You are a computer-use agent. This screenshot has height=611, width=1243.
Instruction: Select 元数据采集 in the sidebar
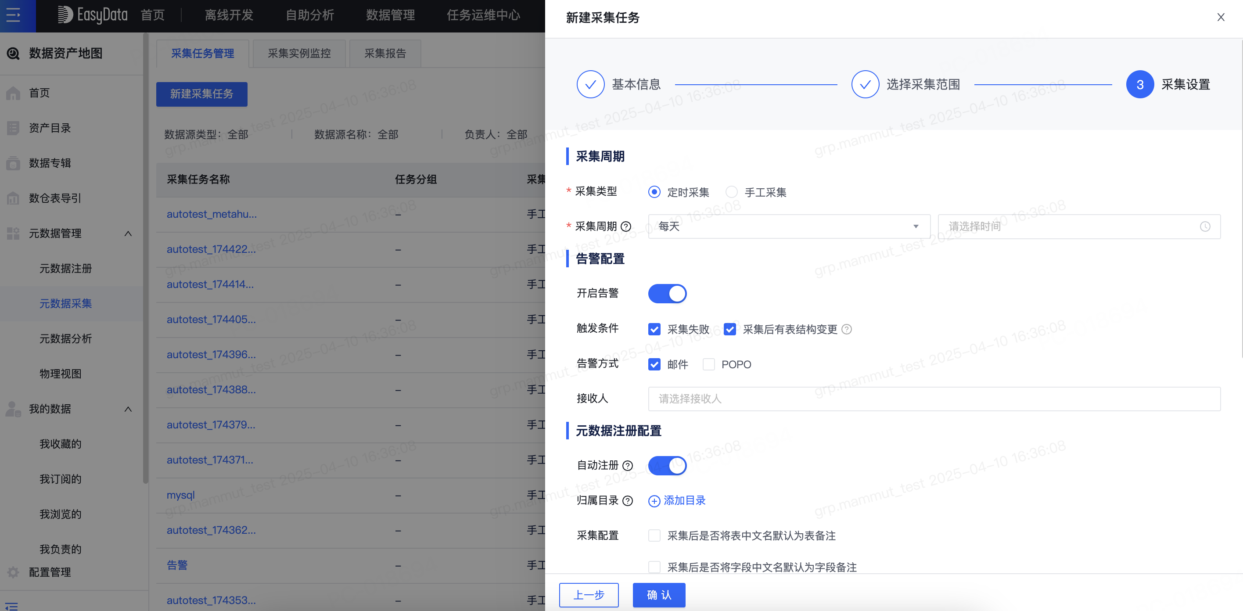click(66, 304)
